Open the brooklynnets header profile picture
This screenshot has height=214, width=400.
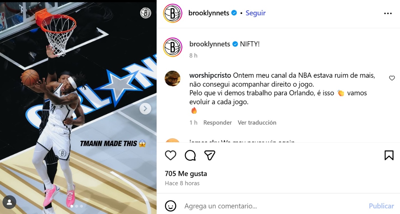173,13
